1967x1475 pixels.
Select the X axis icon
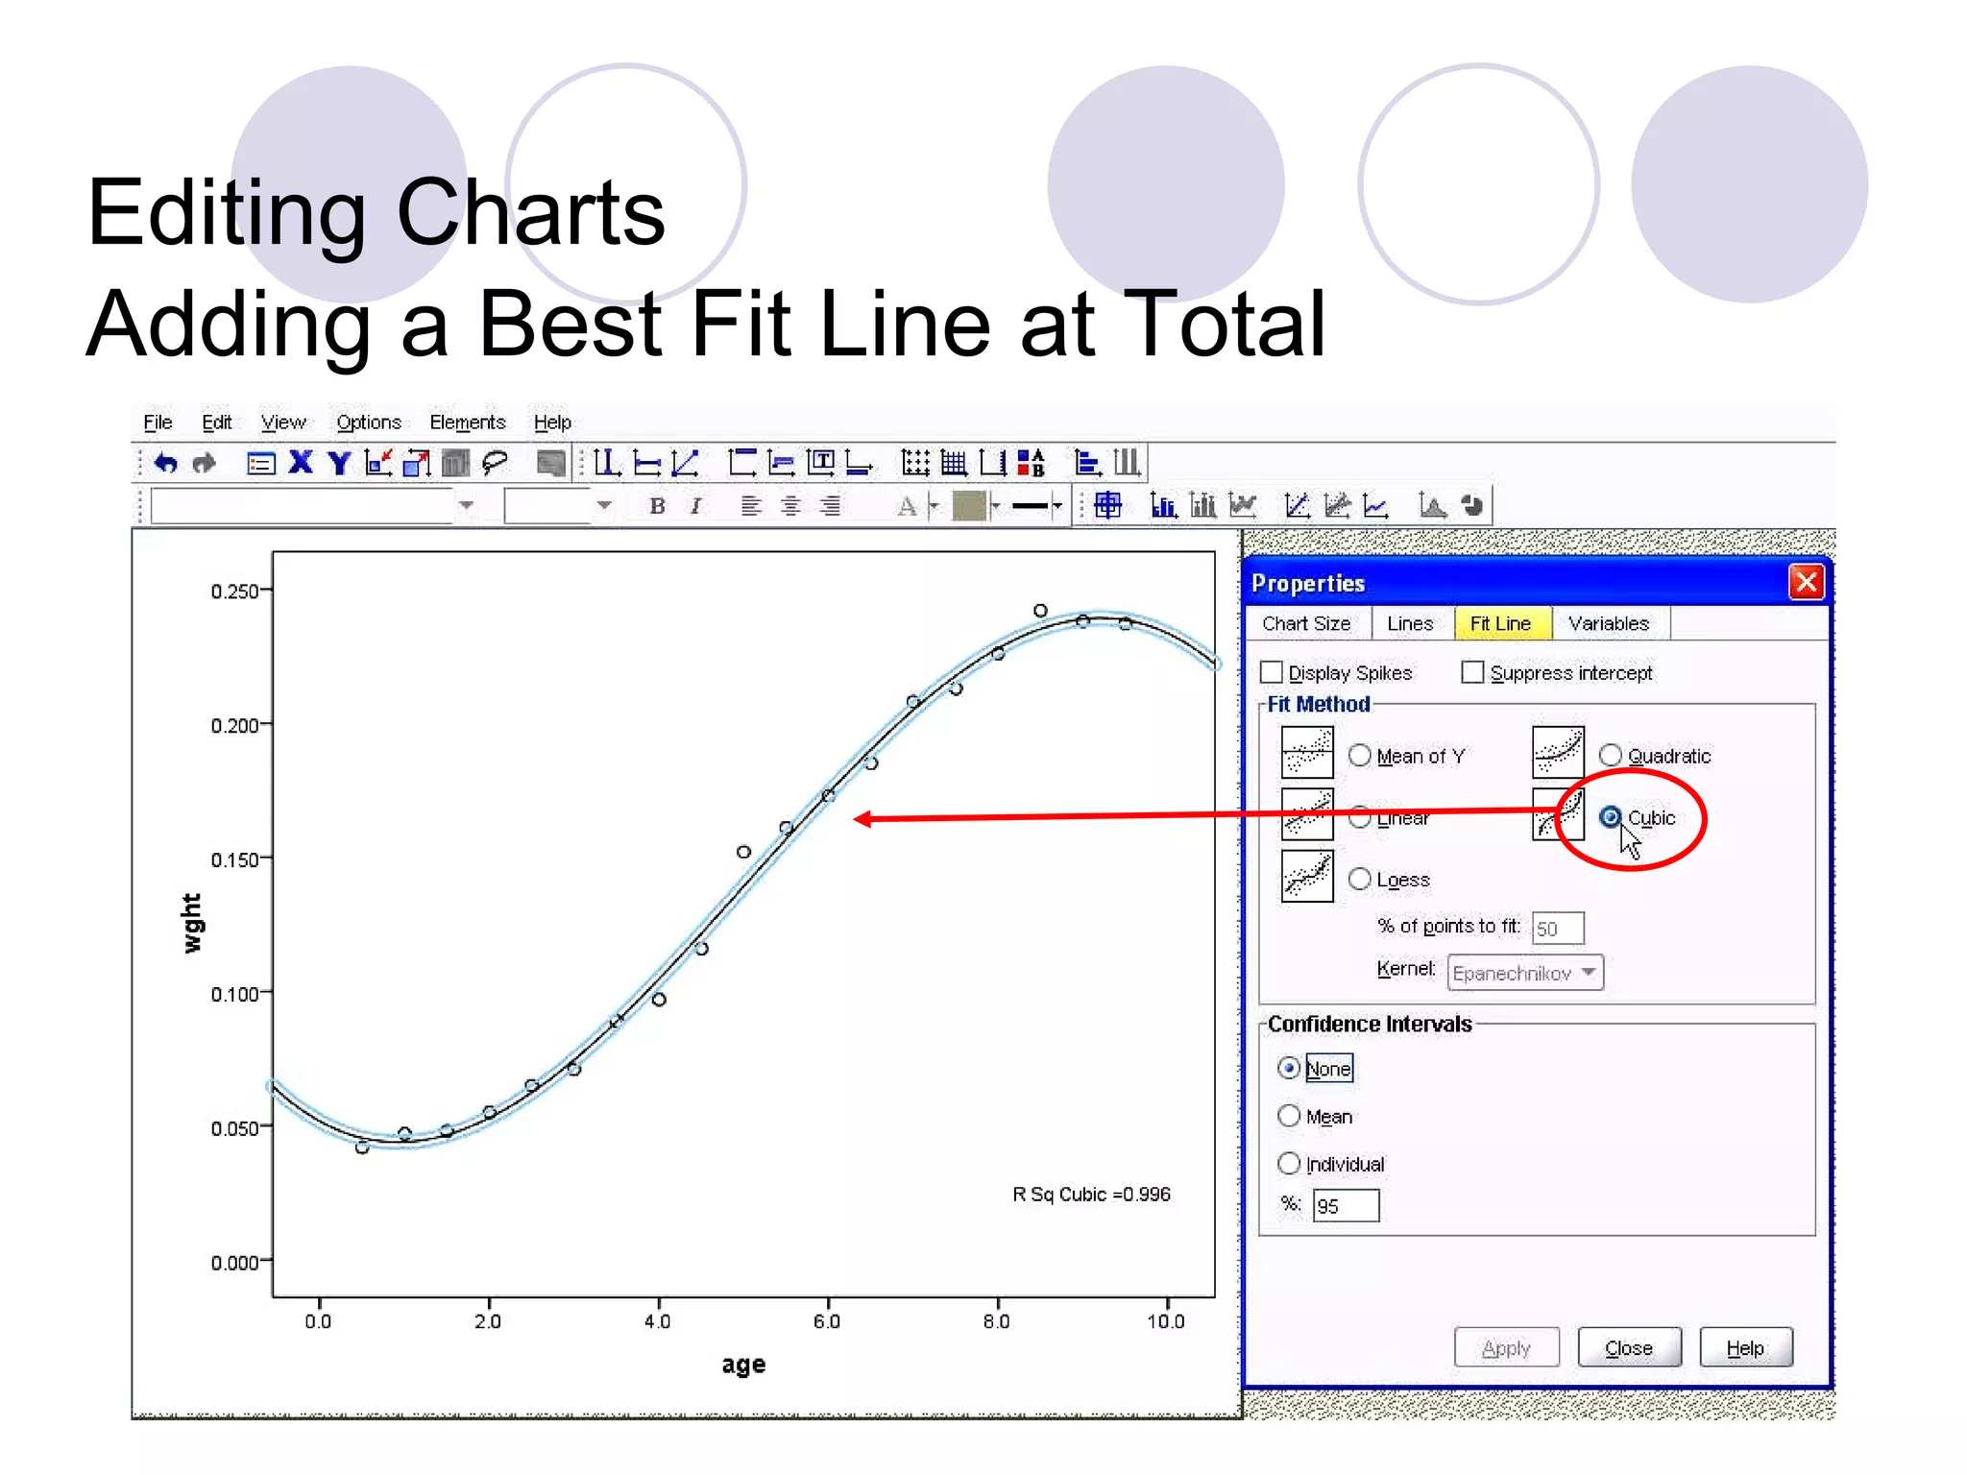point(301,463)
